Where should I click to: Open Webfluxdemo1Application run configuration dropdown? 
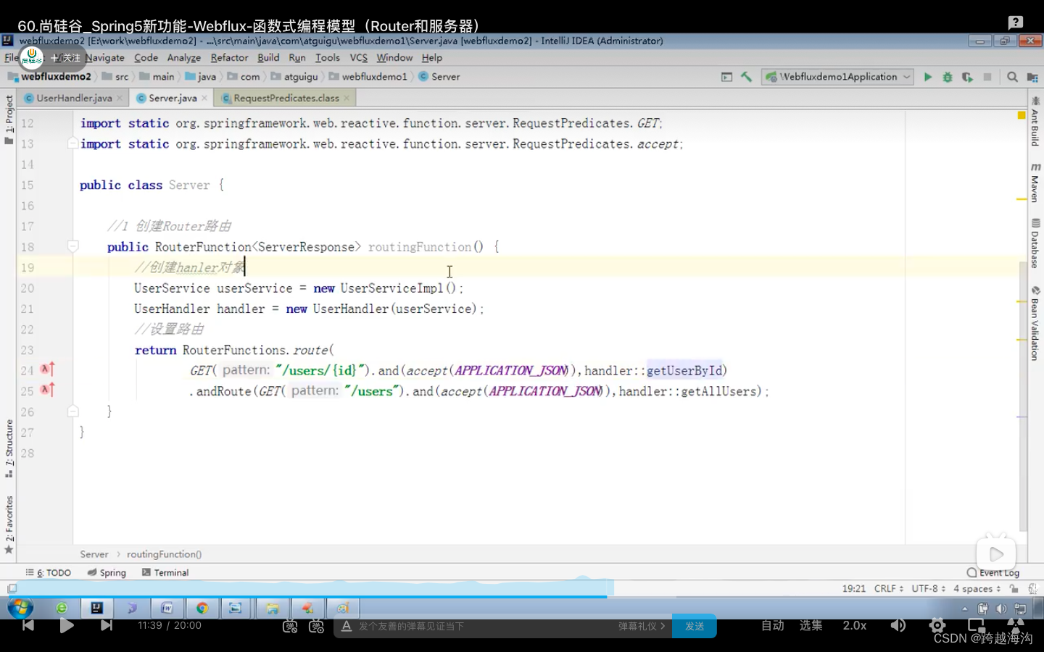tap(839, 77)
